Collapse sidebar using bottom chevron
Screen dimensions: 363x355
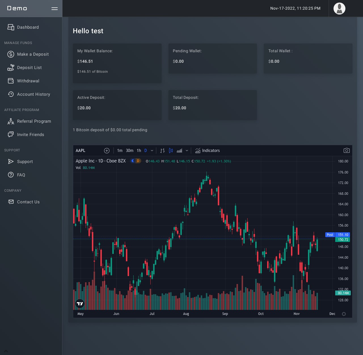[x=6, y=351]
